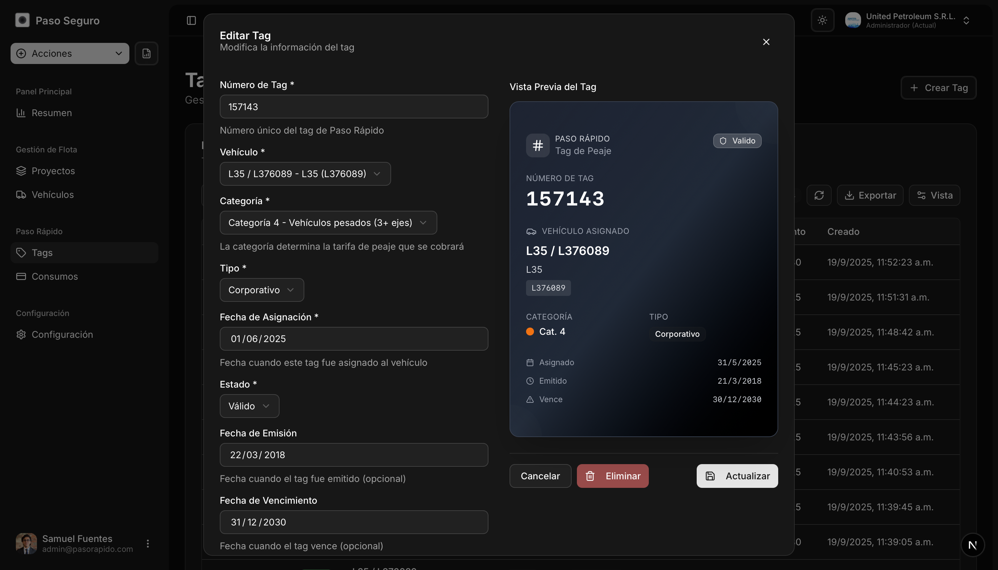Viewport: 998px width, 570px height.
Task: Open the report export icon beside Acciones
Action: (x=147, y=53)
